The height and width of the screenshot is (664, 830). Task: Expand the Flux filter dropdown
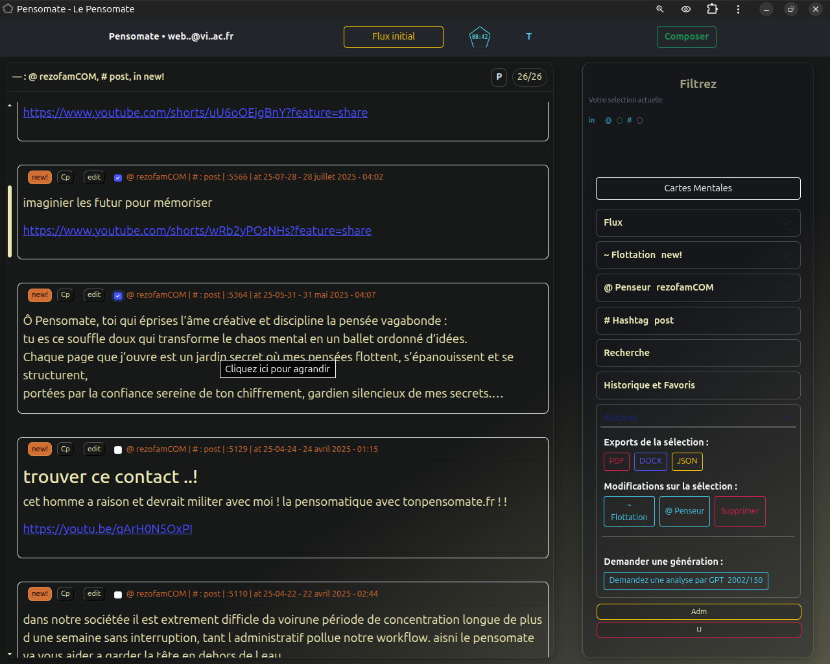[698, 222]
